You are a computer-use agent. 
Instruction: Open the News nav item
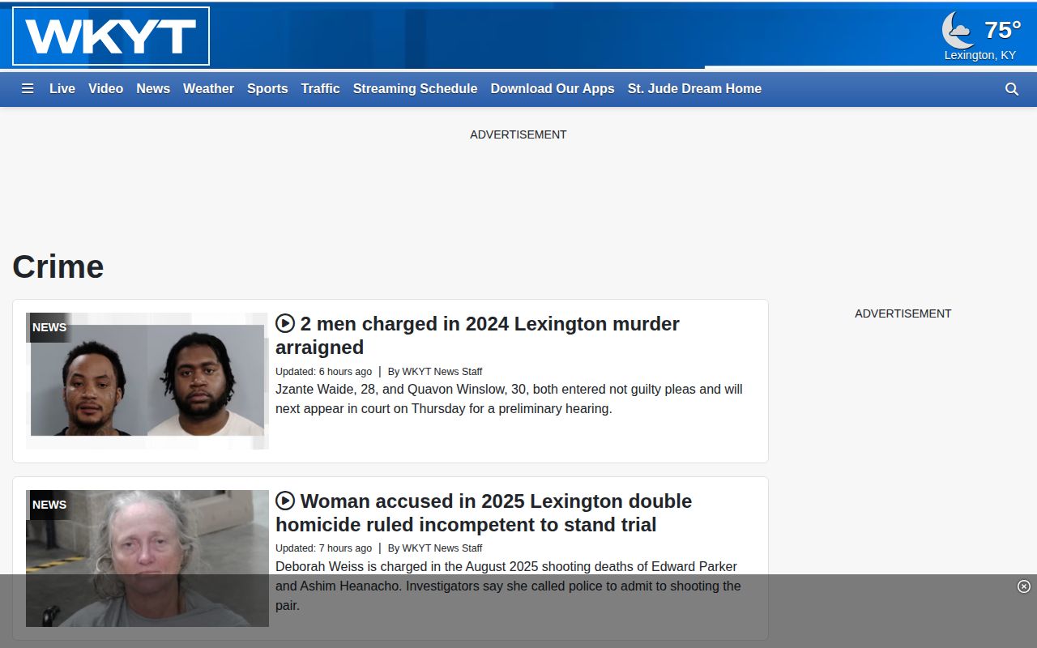(153, 89)
